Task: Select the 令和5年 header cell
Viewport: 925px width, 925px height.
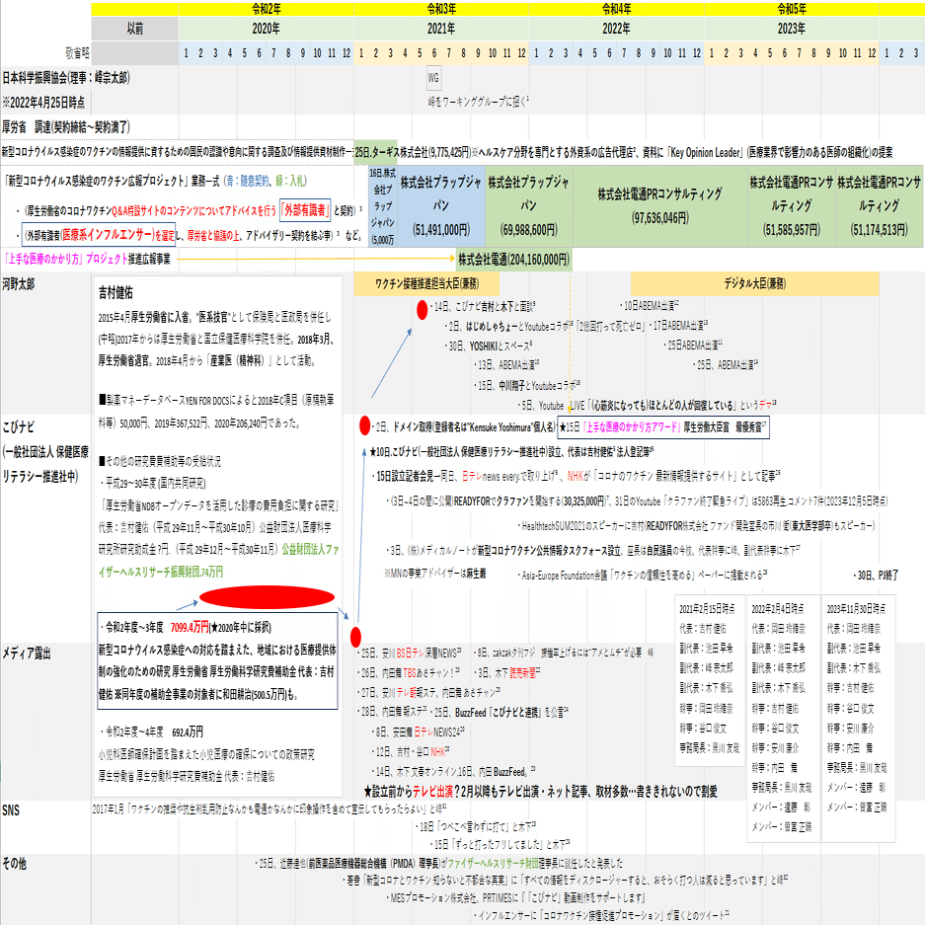Action: [x=792, y=9]
